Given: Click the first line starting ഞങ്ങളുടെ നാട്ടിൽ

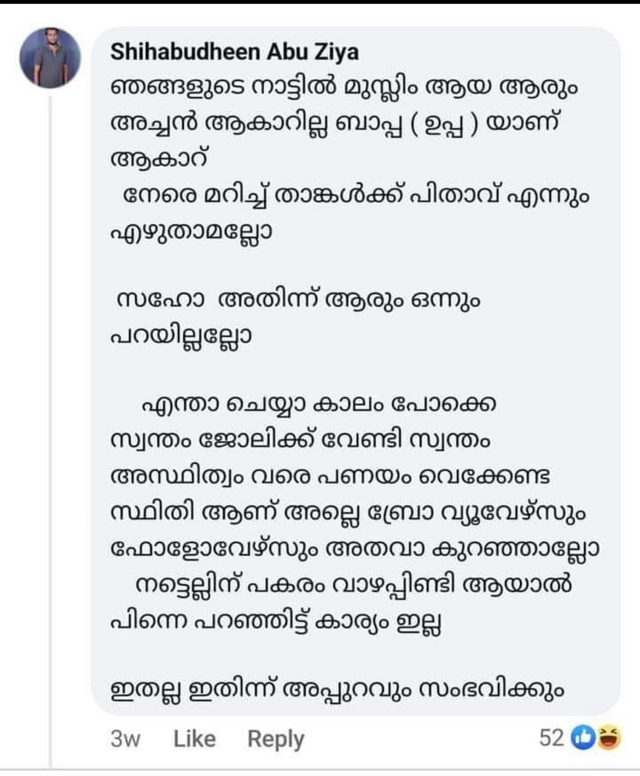Looking at the screenshot, I should tap(344, 89).
